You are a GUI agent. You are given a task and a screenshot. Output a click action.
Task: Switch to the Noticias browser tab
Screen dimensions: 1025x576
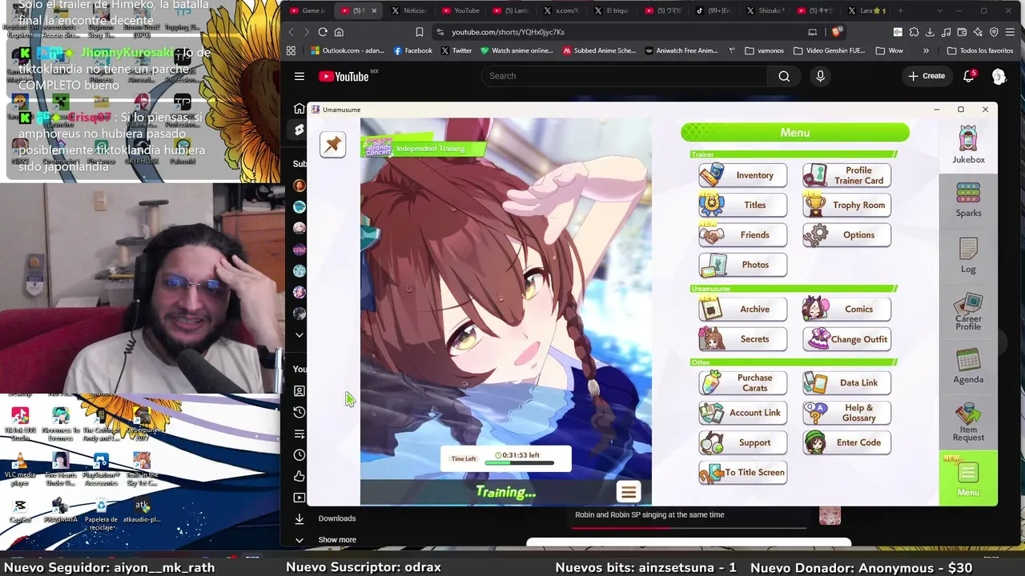click(x=410, y=10)
